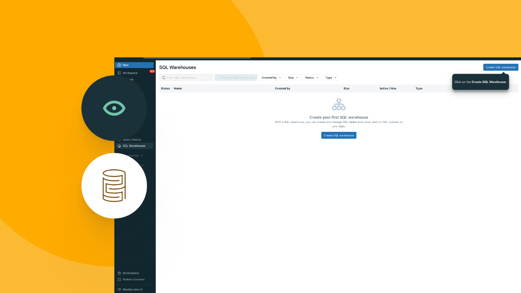
Task: Click Create SQL warehouse below the empty-state message
Action: (339, 135)
